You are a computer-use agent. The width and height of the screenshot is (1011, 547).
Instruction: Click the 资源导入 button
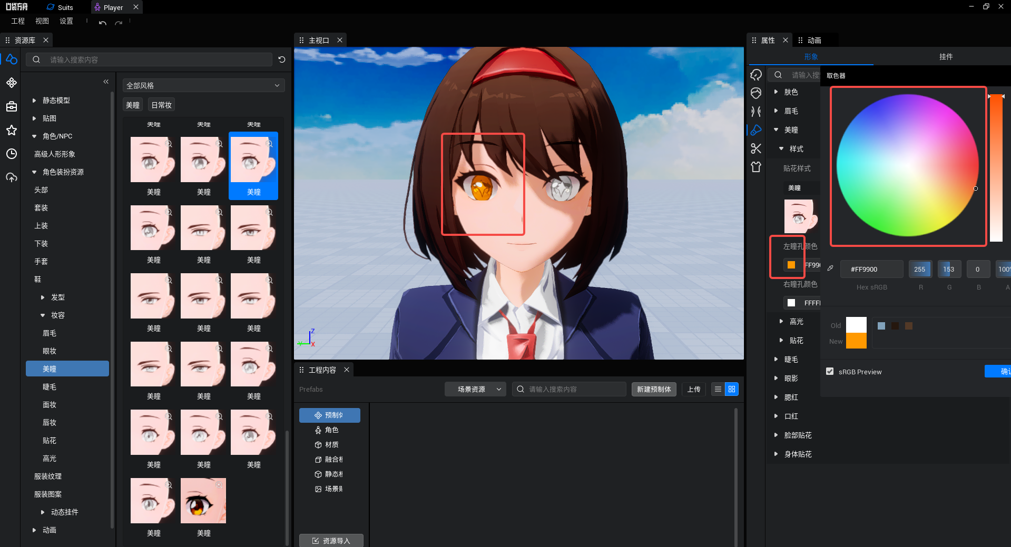[x=331, y=541]
